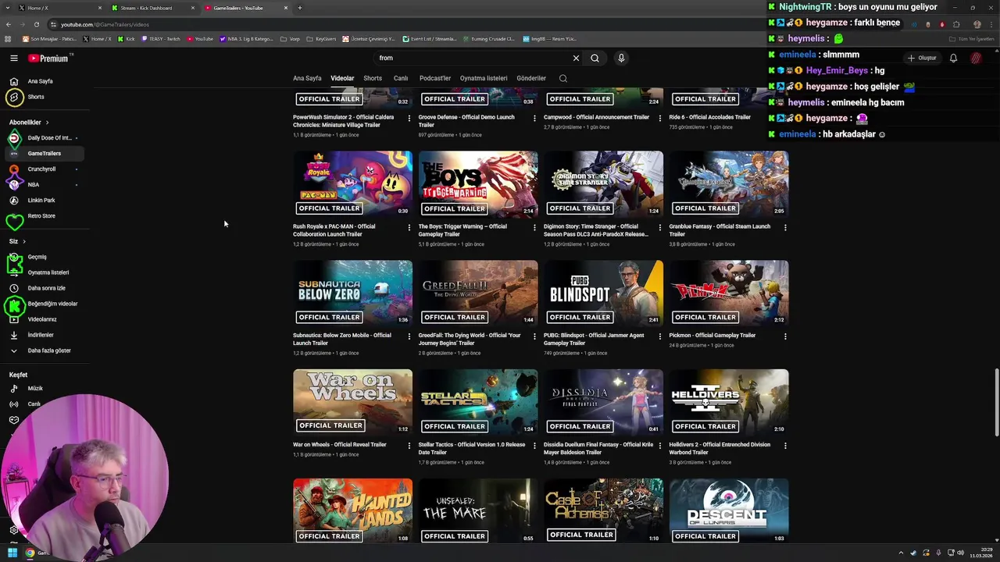Open three-dot menu of Ride 6 trailer
The width and height of the screenshot is (1000, 562).
[785, 119]
